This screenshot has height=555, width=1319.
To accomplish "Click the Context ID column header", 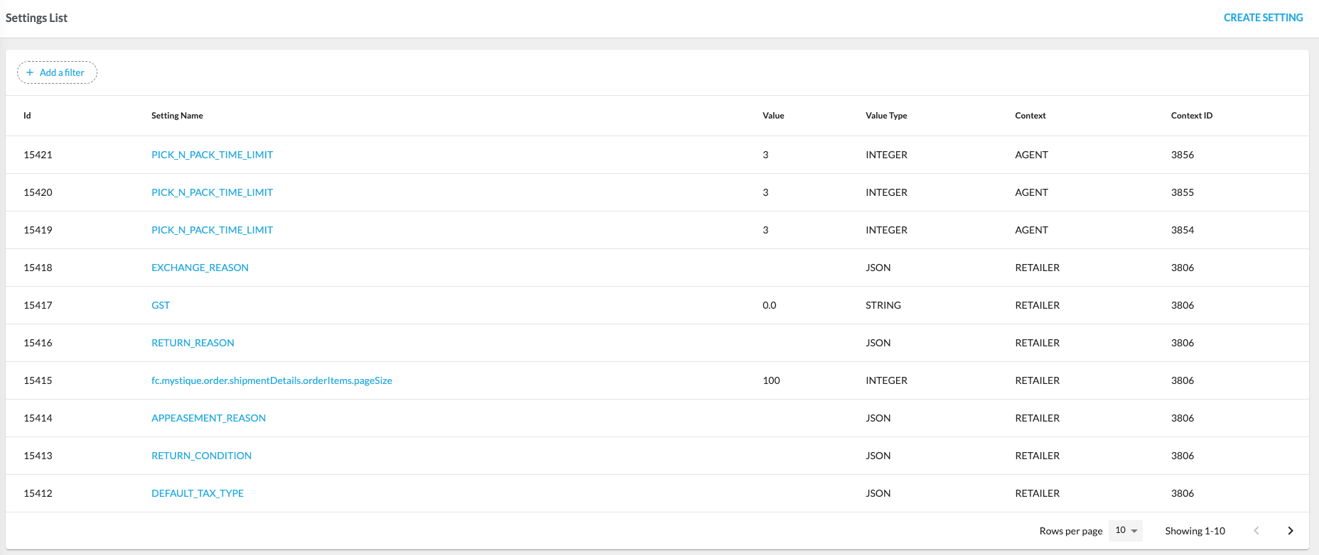I will click(1191, 116).
